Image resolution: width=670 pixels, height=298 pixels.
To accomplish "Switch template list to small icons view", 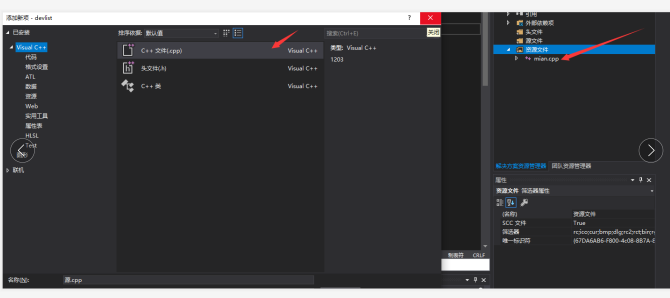I will 226,33.
